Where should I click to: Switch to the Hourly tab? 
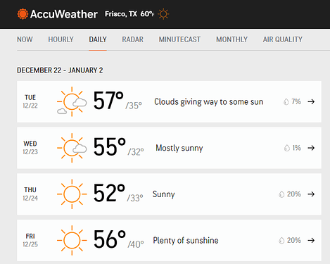pyautogui.click(x=61, y=39)
